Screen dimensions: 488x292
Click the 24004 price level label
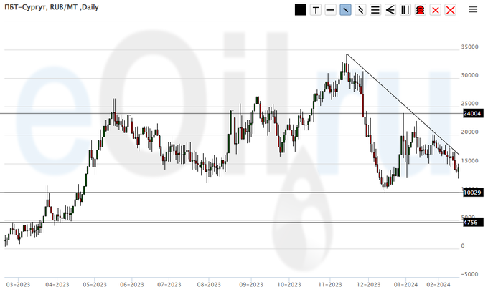click(x=471, y=114)
